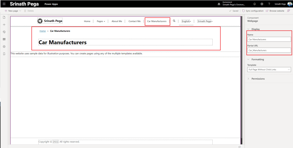Open notifications bell in top bar
293x148 pixels.
(255, 4)
